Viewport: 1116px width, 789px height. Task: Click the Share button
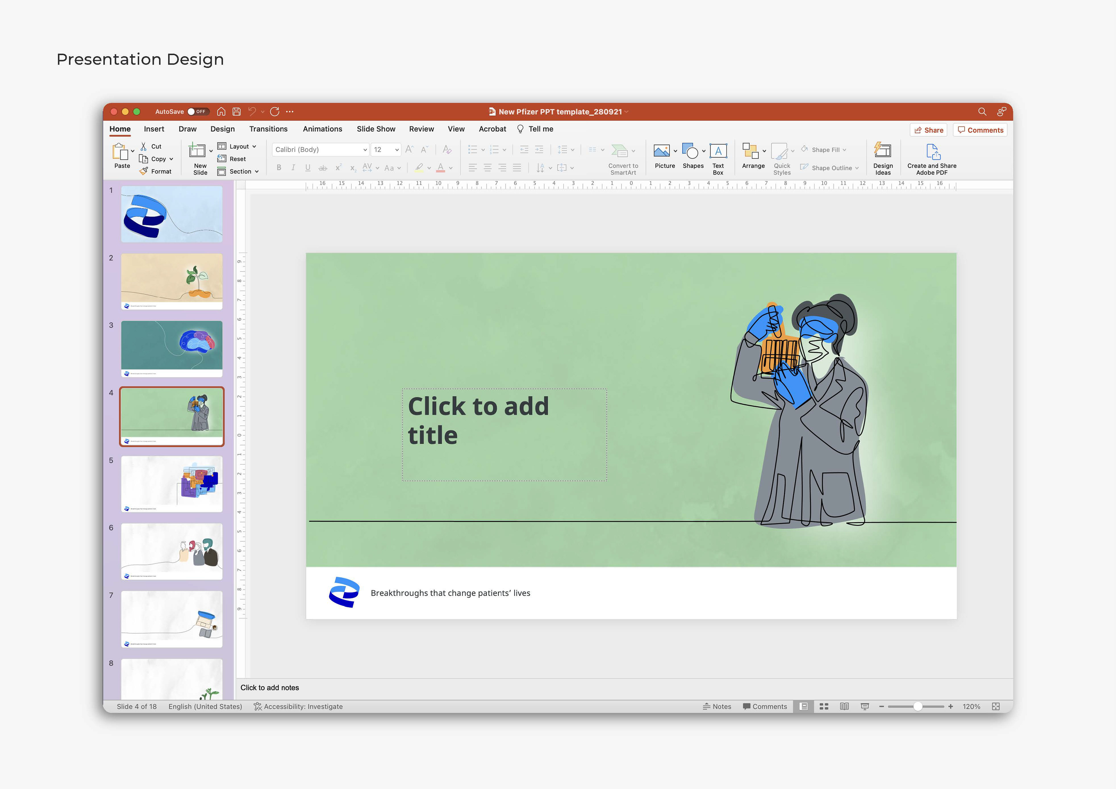[928, 130]
